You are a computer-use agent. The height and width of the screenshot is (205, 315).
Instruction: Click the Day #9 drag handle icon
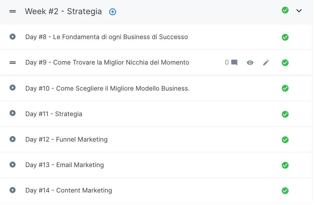click(12, 63)
